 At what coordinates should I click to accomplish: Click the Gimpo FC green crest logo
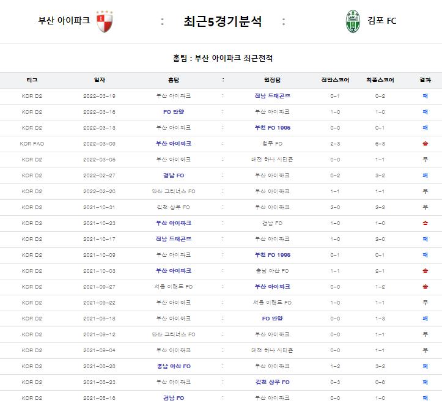pos(353,21)
